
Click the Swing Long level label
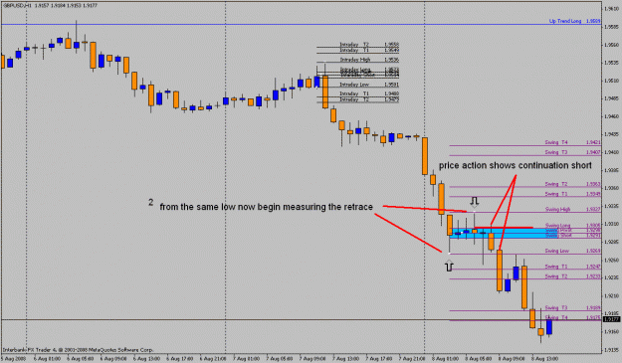tap(557, 226)
